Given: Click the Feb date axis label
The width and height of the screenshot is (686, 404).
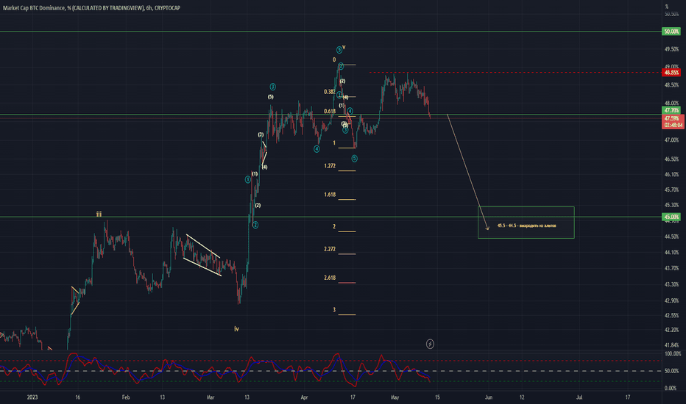Looking at the screenshot, I should click(x=126, y=397).
